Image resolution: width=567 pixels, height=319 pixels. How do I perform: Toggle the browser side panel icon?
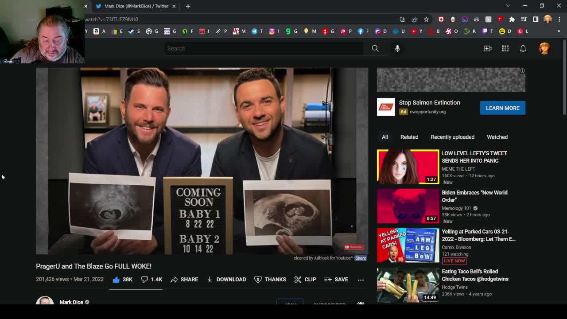(x=536, y=19)
